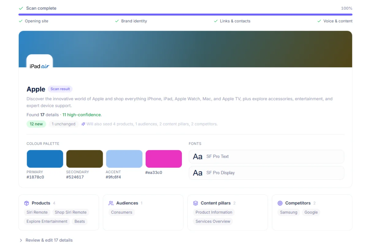Click the Samsung competitor chip
The height and width of the screenshot is (249, 368).
coord(289,212)
